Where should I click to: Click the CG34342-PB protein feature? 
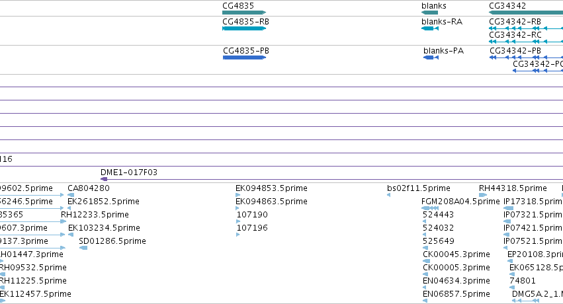[526, 57]
